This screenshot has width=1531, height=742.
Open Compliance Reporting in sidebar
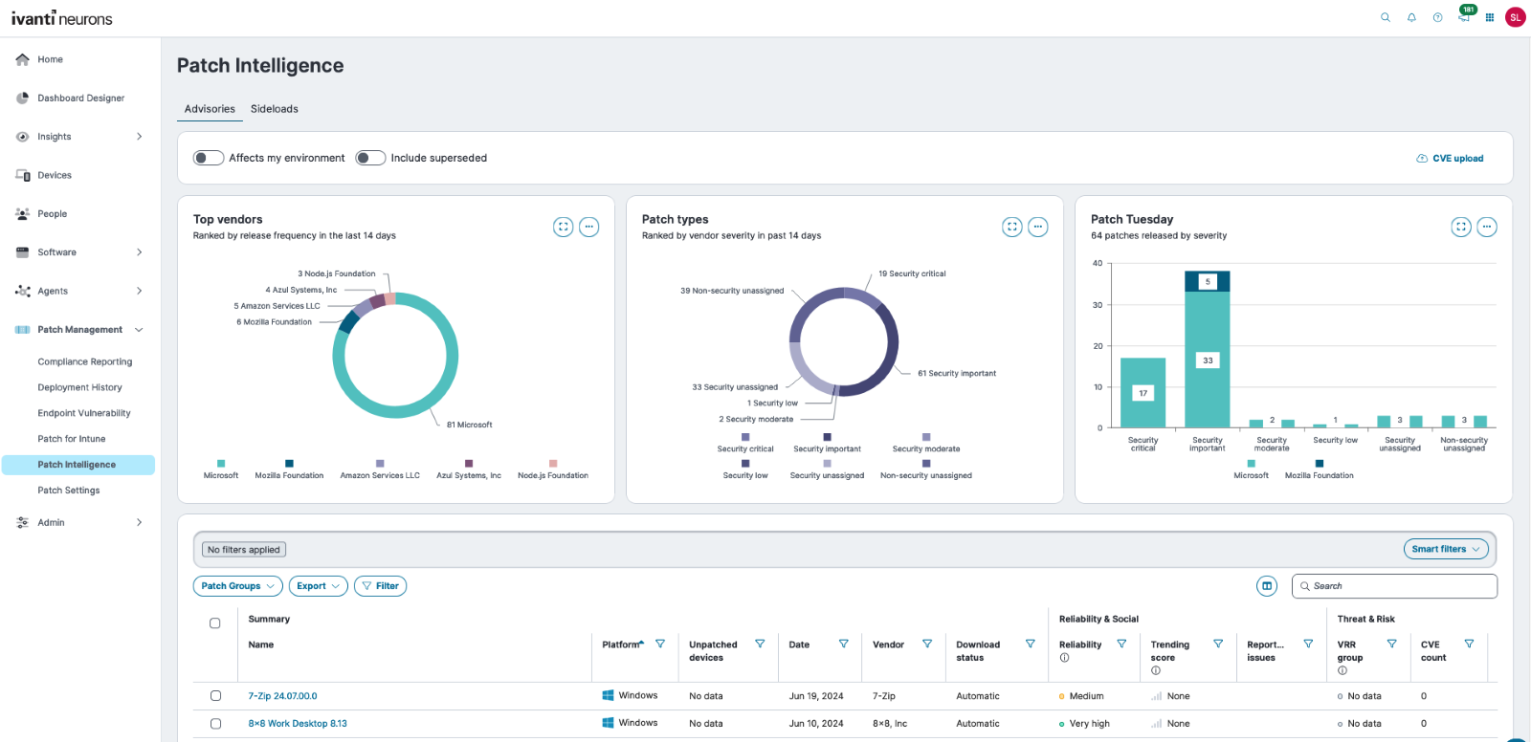tap(85, 361)
